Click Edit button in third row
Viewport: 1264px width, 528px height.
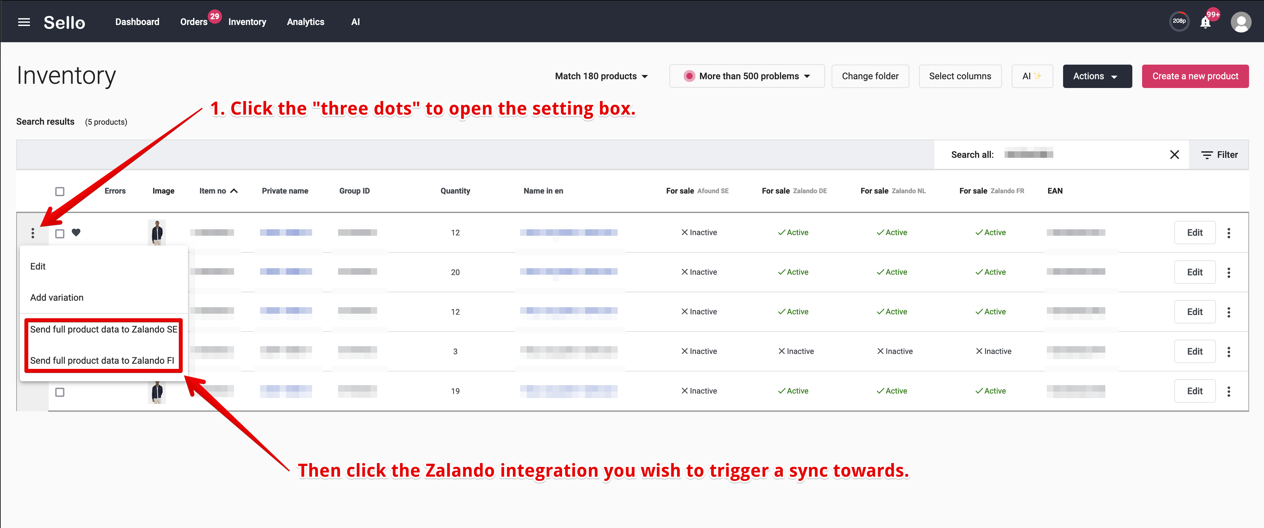(1194, 312)
